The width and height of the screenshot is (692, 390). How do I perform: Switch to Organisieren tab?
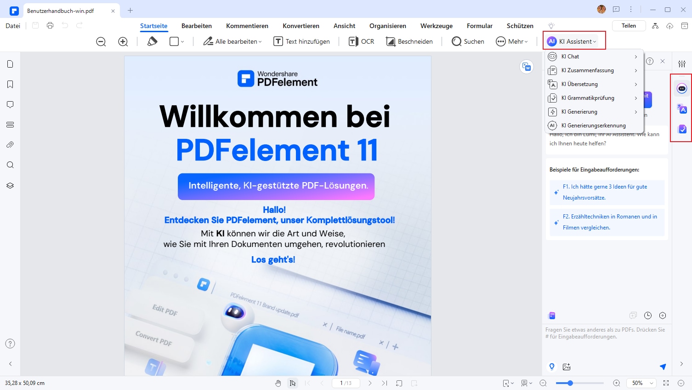[388, 26]
